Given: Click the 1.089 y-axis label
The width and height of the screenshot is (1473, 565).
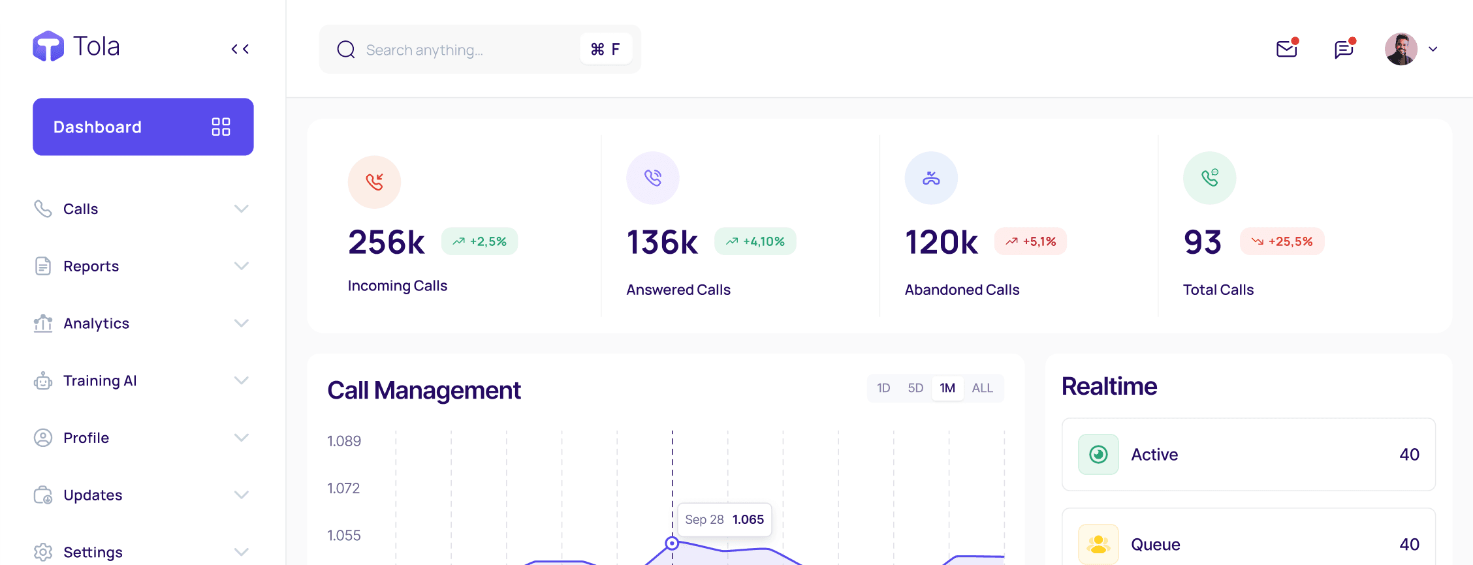Looking at the screenshot, I should [344, 441].
